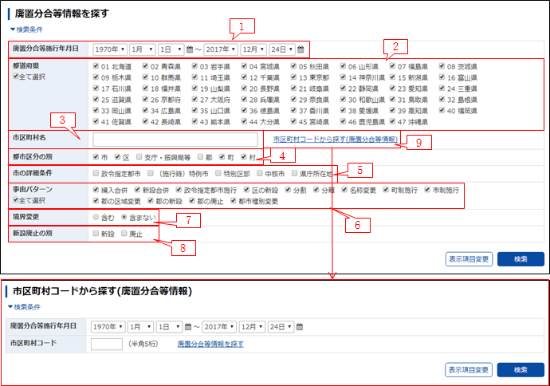Click end date calendar icon in bottom form
This screenshot has height=386, width=550.
(301, 326)
